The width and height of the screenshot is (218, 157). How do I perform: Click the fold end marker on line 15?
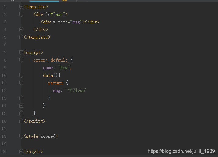tap(21, 113)
